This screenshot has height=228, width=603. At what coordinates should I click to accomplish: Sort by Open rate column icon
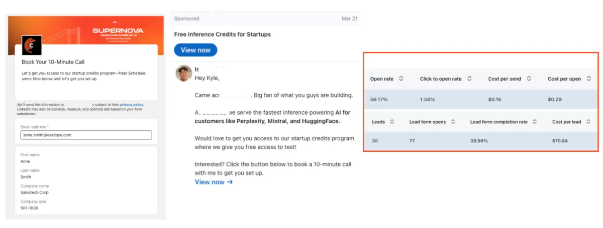point(401,79)
